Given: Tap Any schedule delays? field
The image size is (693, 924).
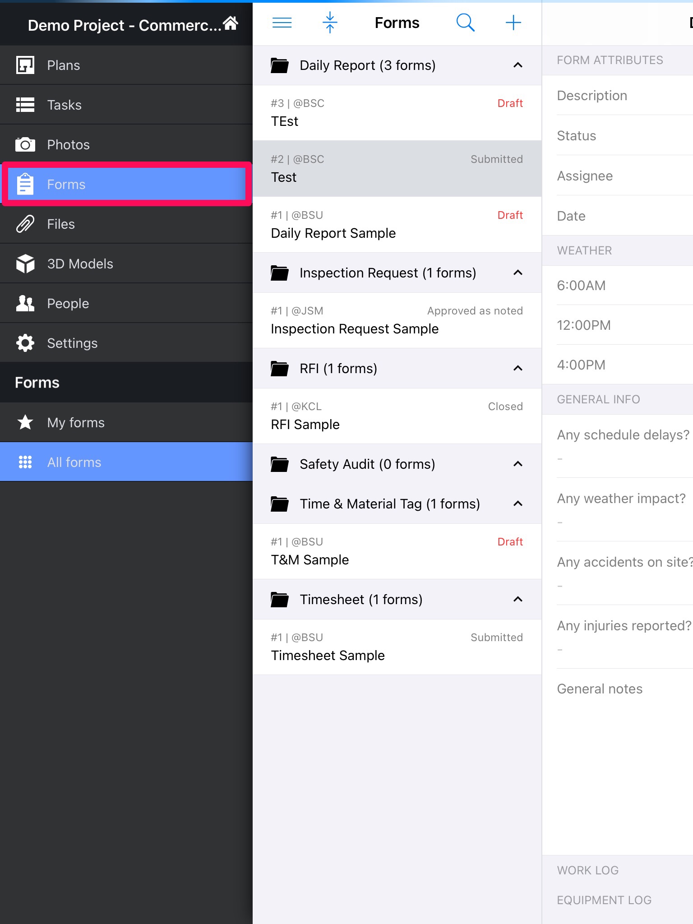Looking at the screenshot, I should pos(618,446).
